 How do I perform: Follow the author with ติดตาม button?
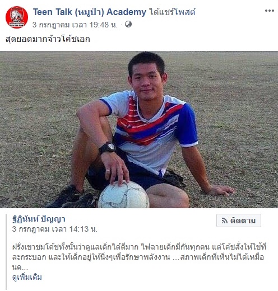pyautogui.click(x=239, y=220)
